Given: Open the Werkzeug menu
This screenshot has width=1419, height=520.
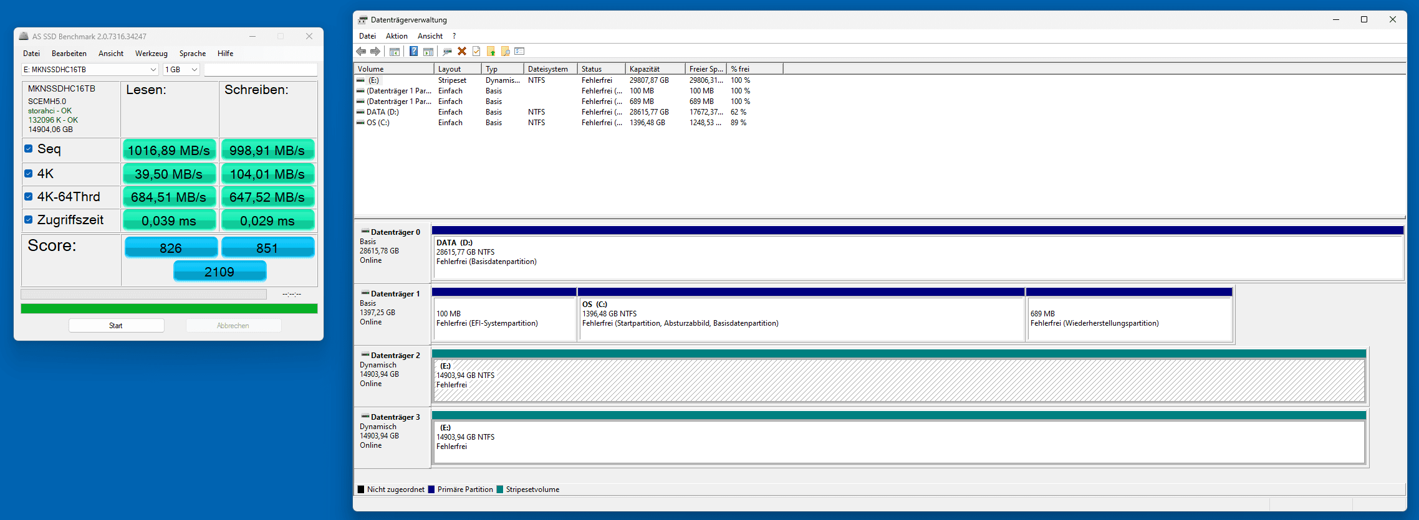Looking at the screenshot, I should [152, 54].
